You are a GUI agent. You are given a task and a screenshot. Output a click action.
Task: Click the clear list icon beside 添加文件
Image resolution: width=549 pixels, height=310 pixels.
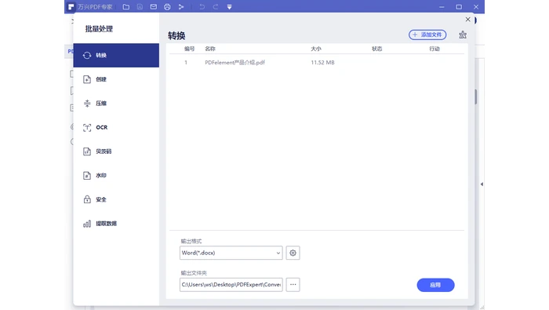[x=463, y=35]
